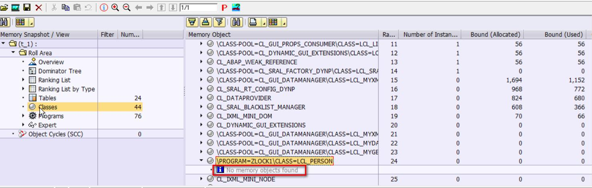Click the floppy disk save icon
This screenshot has width=592, height=188.
point(26,8)
